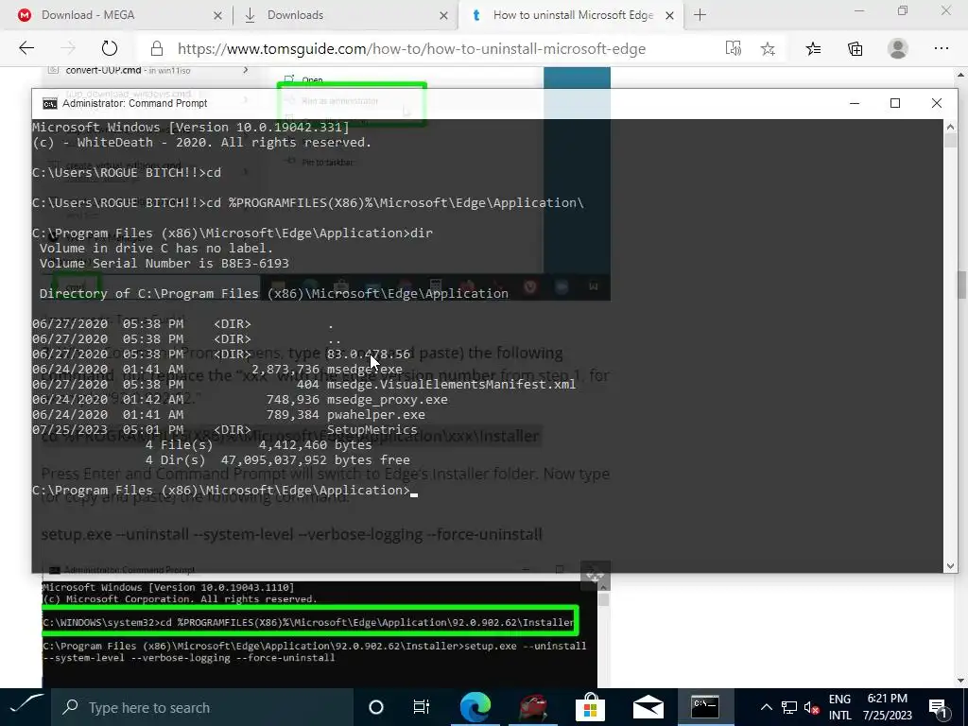Image resolution: width=968 pixels, height=726 pixels.
Task: Click the Command Prompt scroll down arrow
Action: [x=950, y=565]
